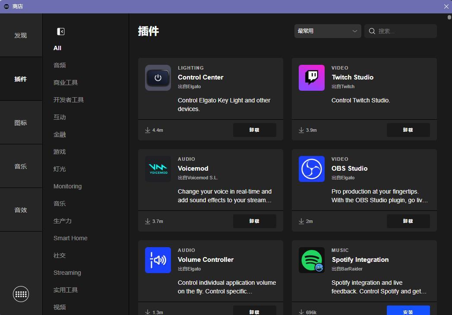
Task: Click the Voicemod plugin icon
Action: click(x=158, y=169)
